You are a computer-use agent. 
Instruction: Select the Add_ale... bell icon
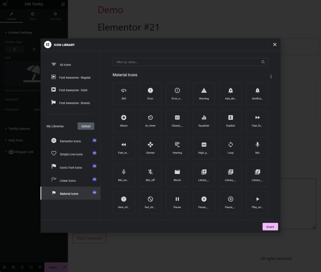[230, 94]
